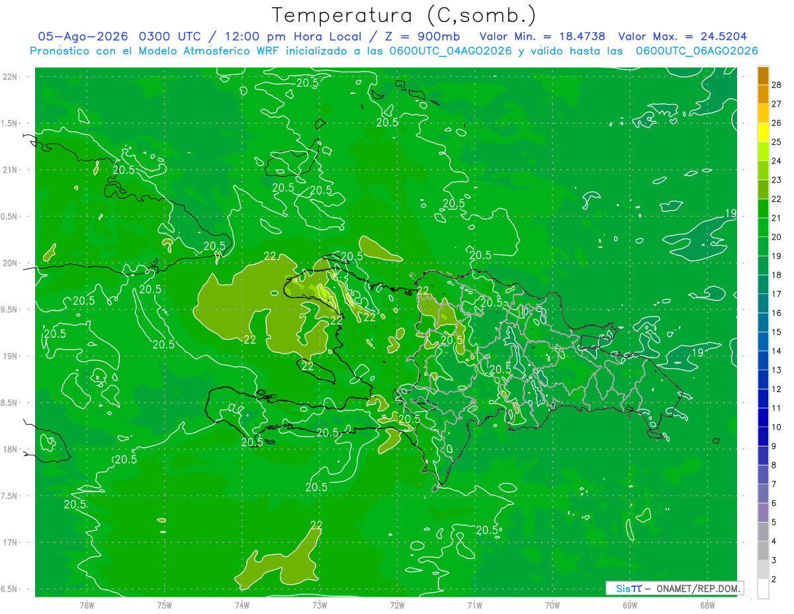Viewport: 794px width, 614px height.
Task: Click the '22N' latitude label
Action: tap(10, 77)
